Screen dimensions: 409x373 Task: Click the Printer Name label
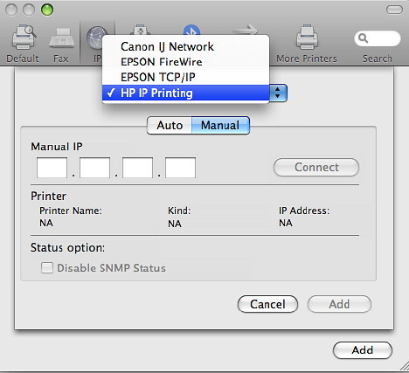pyautogui.click(x=71, y=211)
